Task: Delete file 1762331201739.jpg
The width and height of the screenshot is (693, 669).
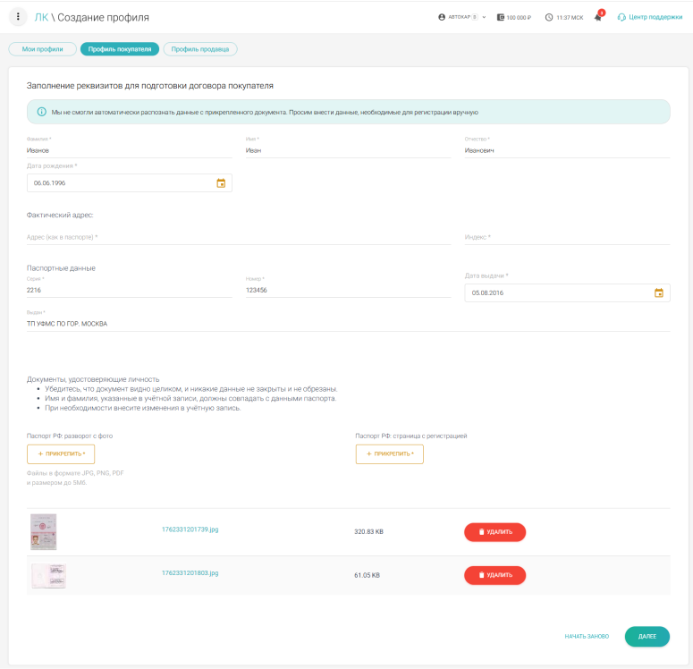Action: coord(494,532)
